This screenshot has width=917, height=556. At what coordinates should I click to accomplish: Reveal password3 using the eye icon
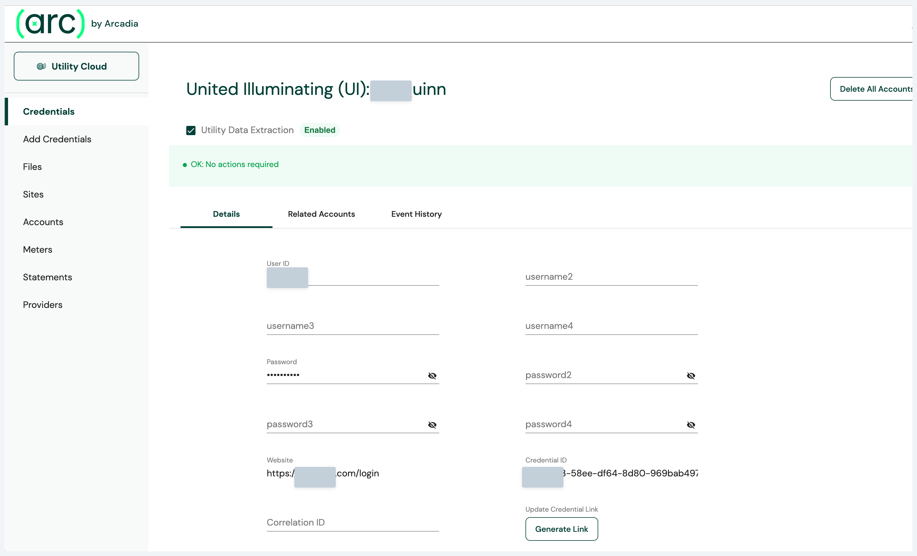click(432, 425)
